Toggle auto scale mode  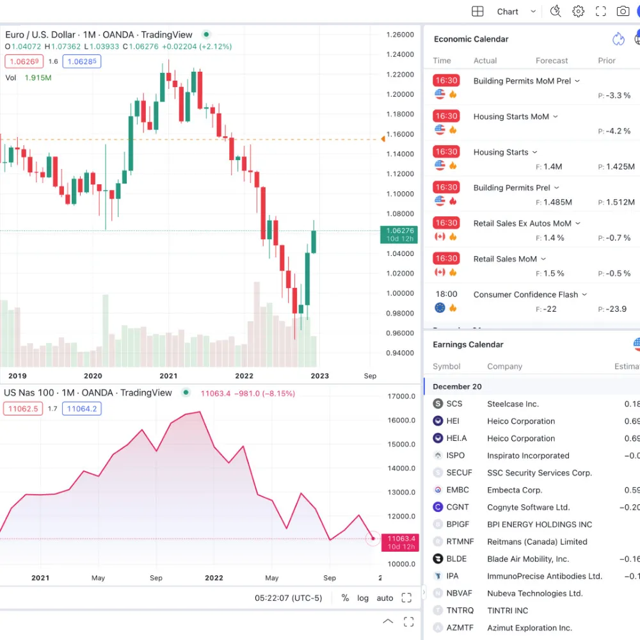pyautogui.click(x=385, y=598)
